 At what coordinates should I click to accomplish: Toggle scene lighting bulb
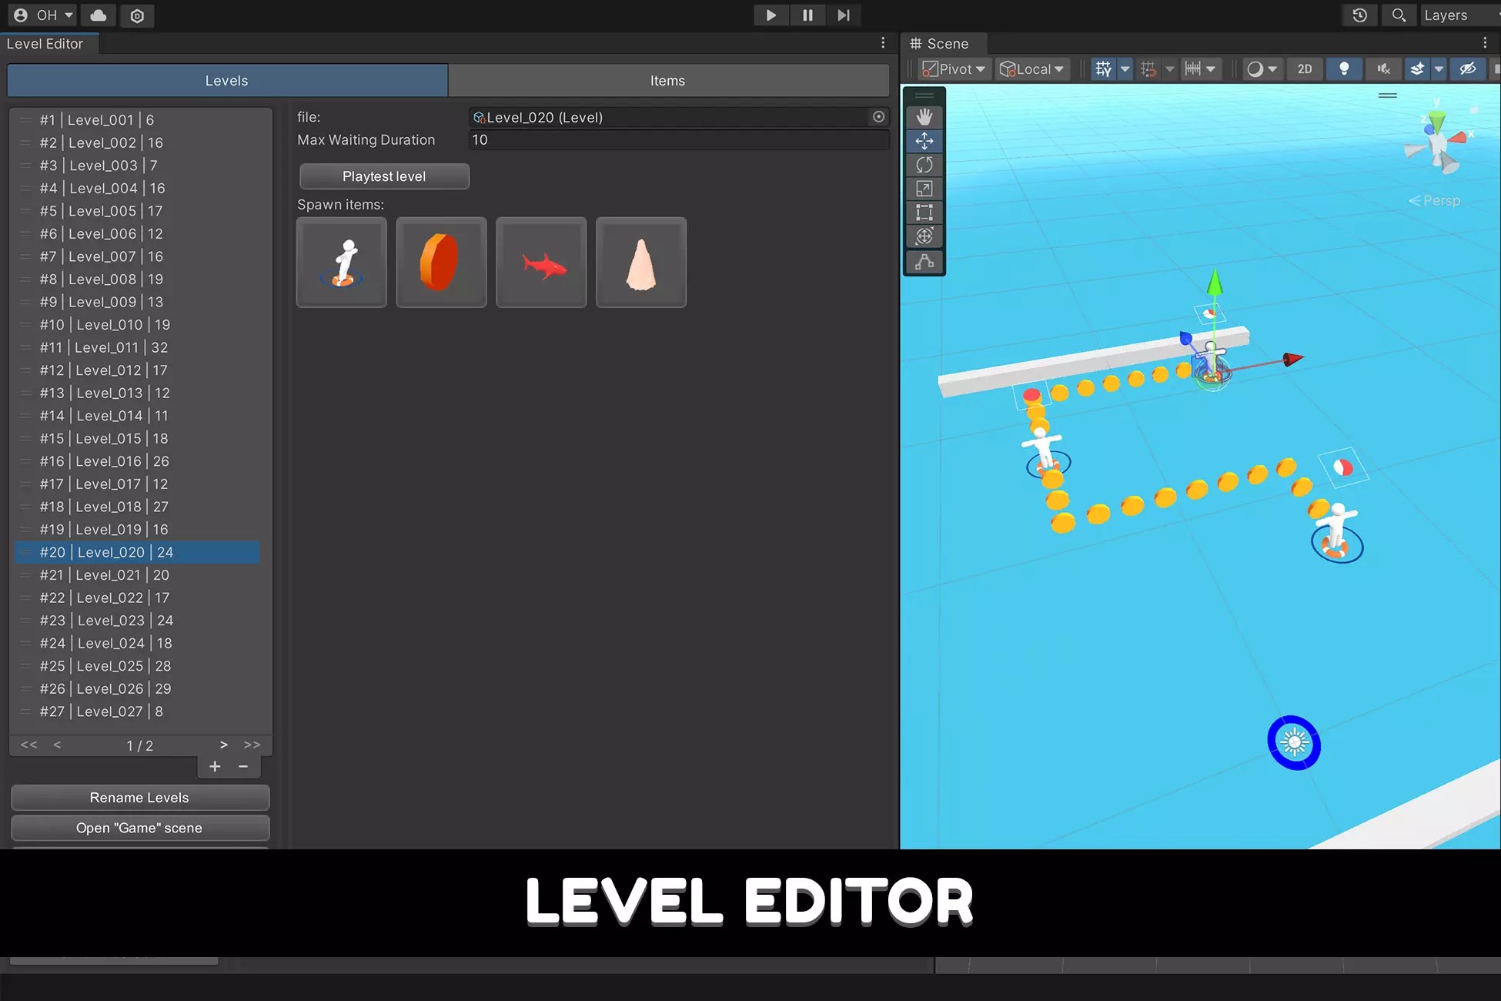1344,69
